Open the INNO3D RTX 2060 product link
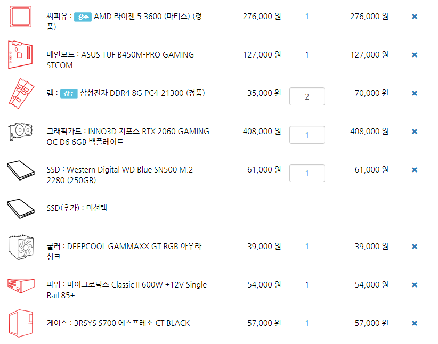 click(128, 136)
